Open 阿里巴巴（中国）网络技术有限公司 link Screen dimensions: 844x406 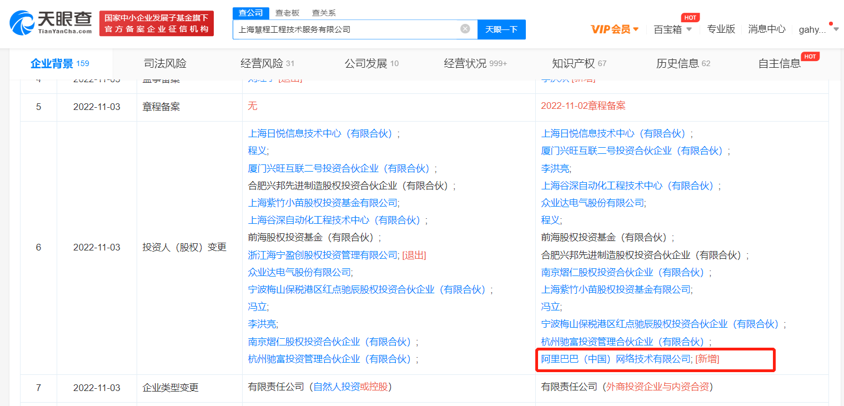click(x=616, y=359)
